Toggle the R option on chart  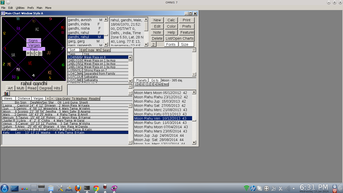tap(28, 54)
